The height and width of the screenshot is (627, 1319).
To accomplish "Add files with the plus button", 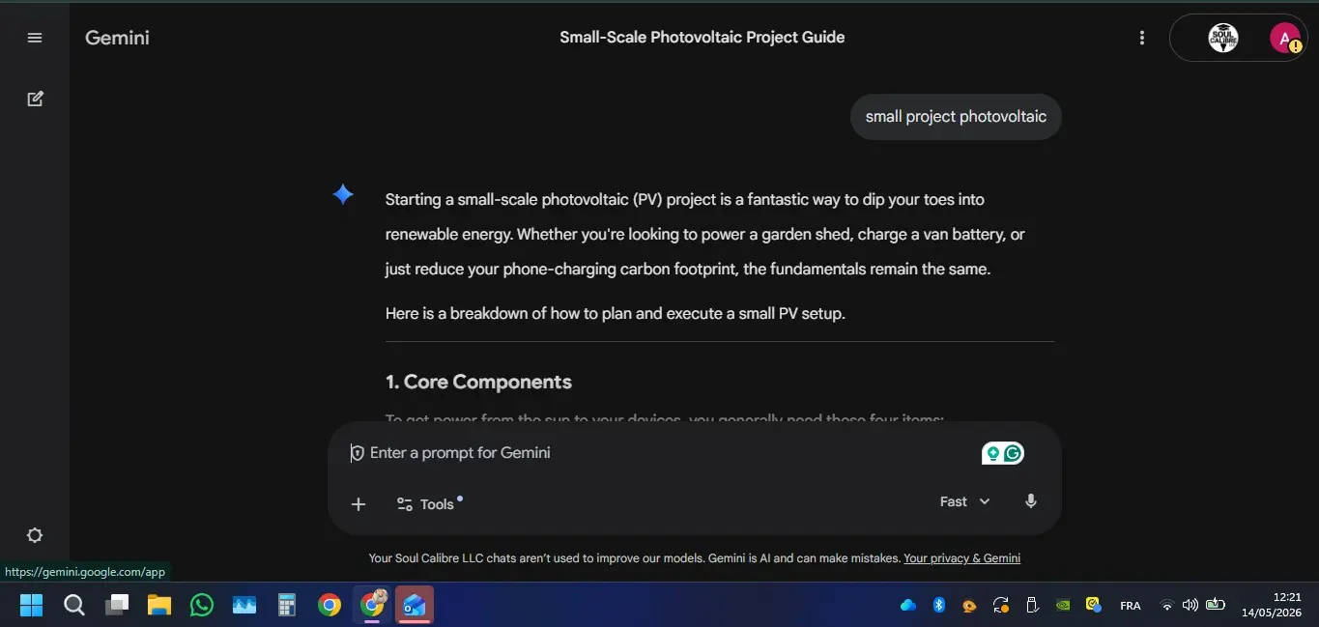I will tap(358, 503).
